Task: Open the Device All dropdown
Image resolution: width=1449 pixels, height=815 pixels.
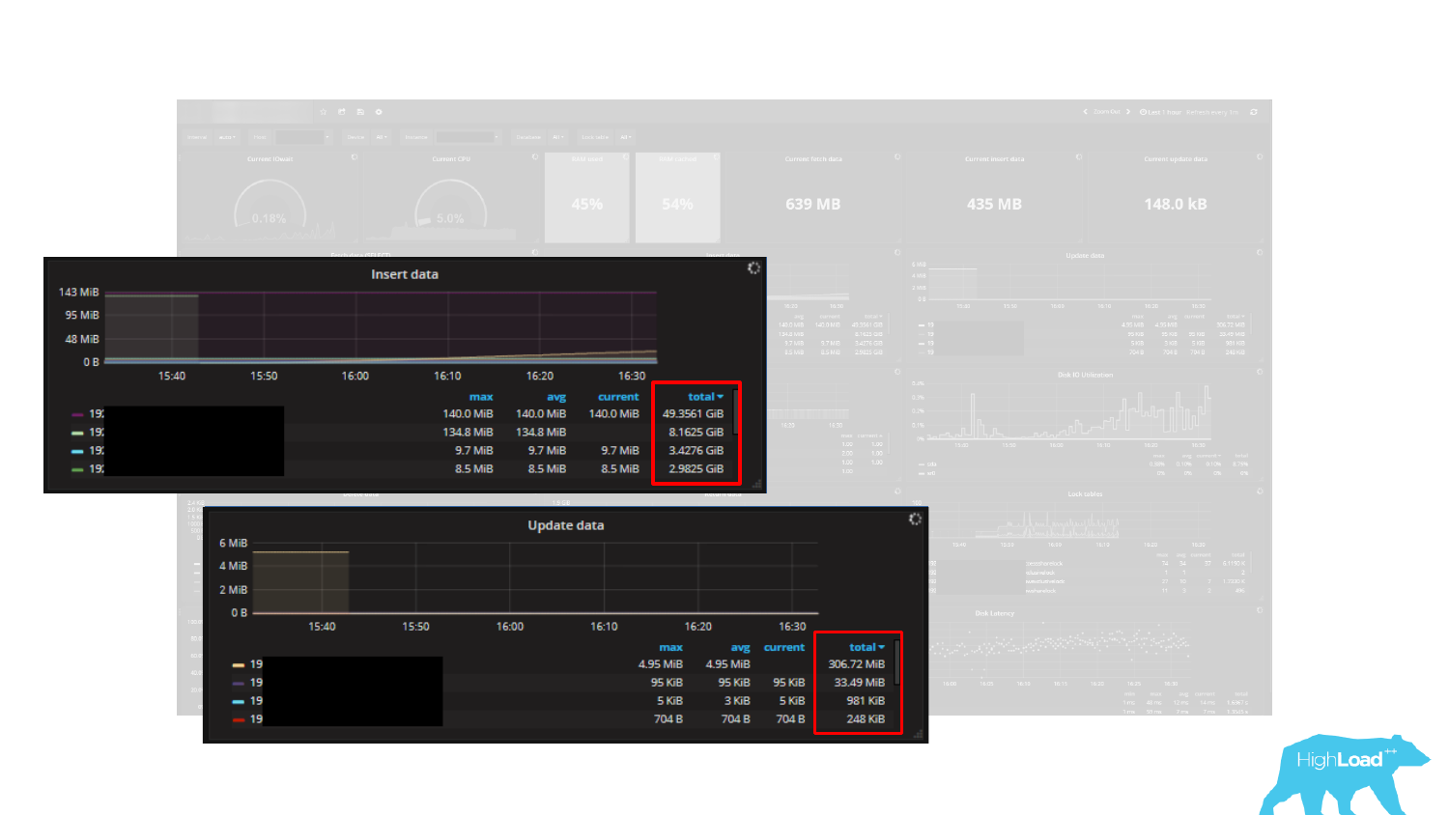Action: point(382,137)
